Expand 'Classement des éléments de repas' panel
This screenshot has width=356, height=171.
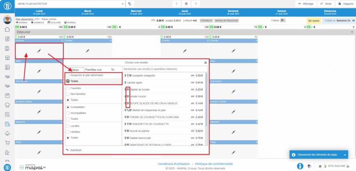(x=345, y=155)
